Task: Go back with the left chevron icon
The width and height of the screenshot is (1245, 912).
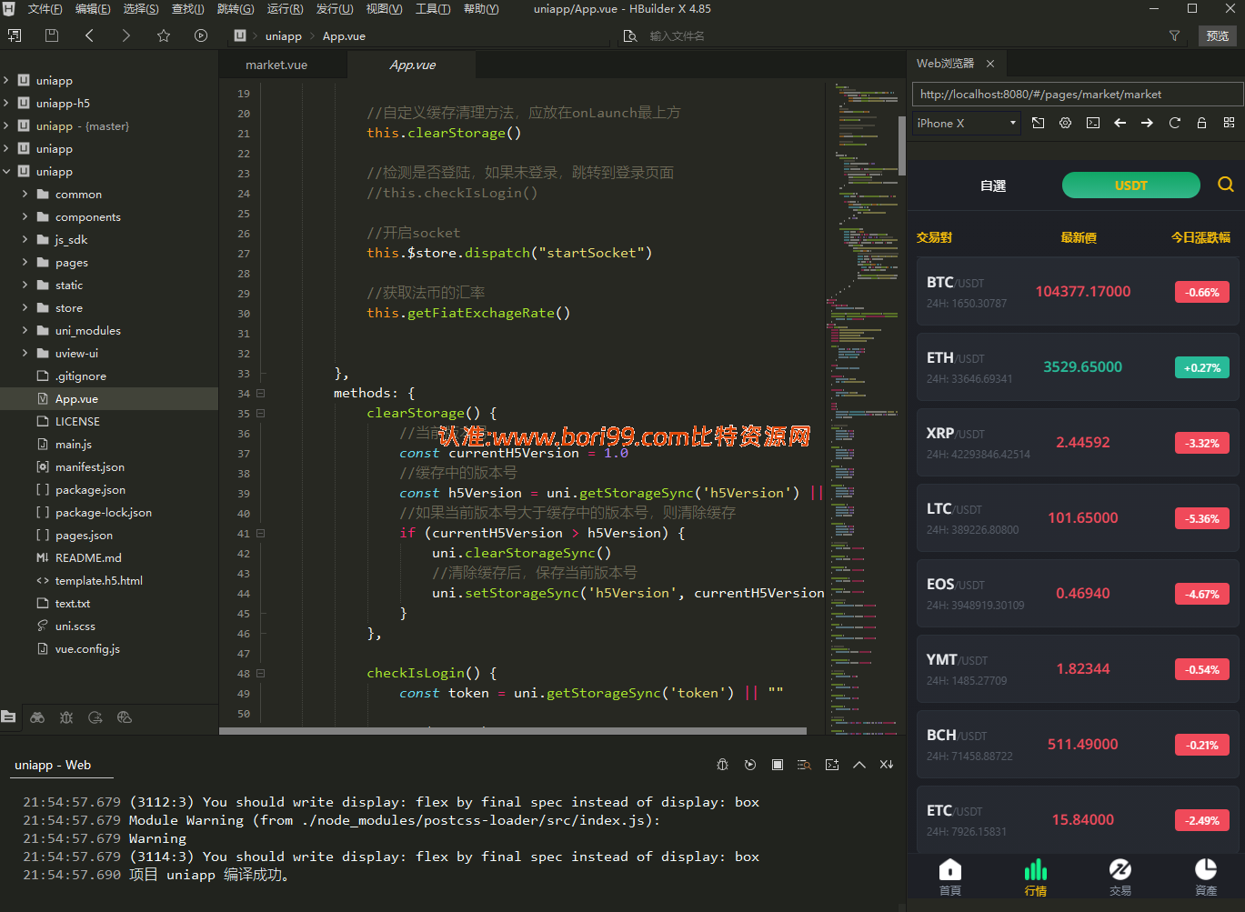Action: 89,35
